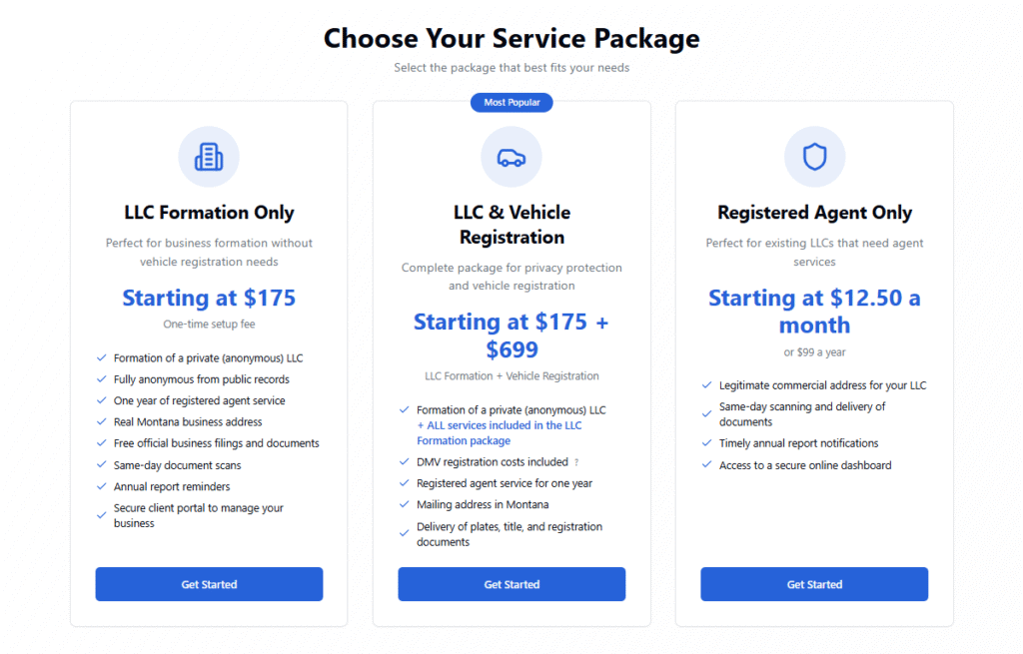Open the ALL services included in LLC Formation link
Screen dimensions: 1023x654
click(500, 433)
